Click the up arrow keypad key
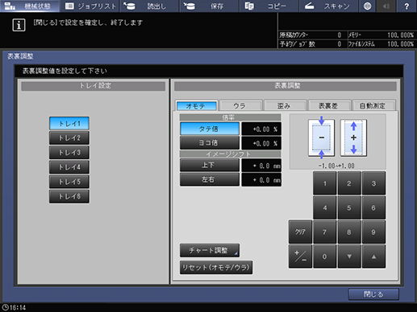This screenshot has height=312, width=417. click(373, 257)
